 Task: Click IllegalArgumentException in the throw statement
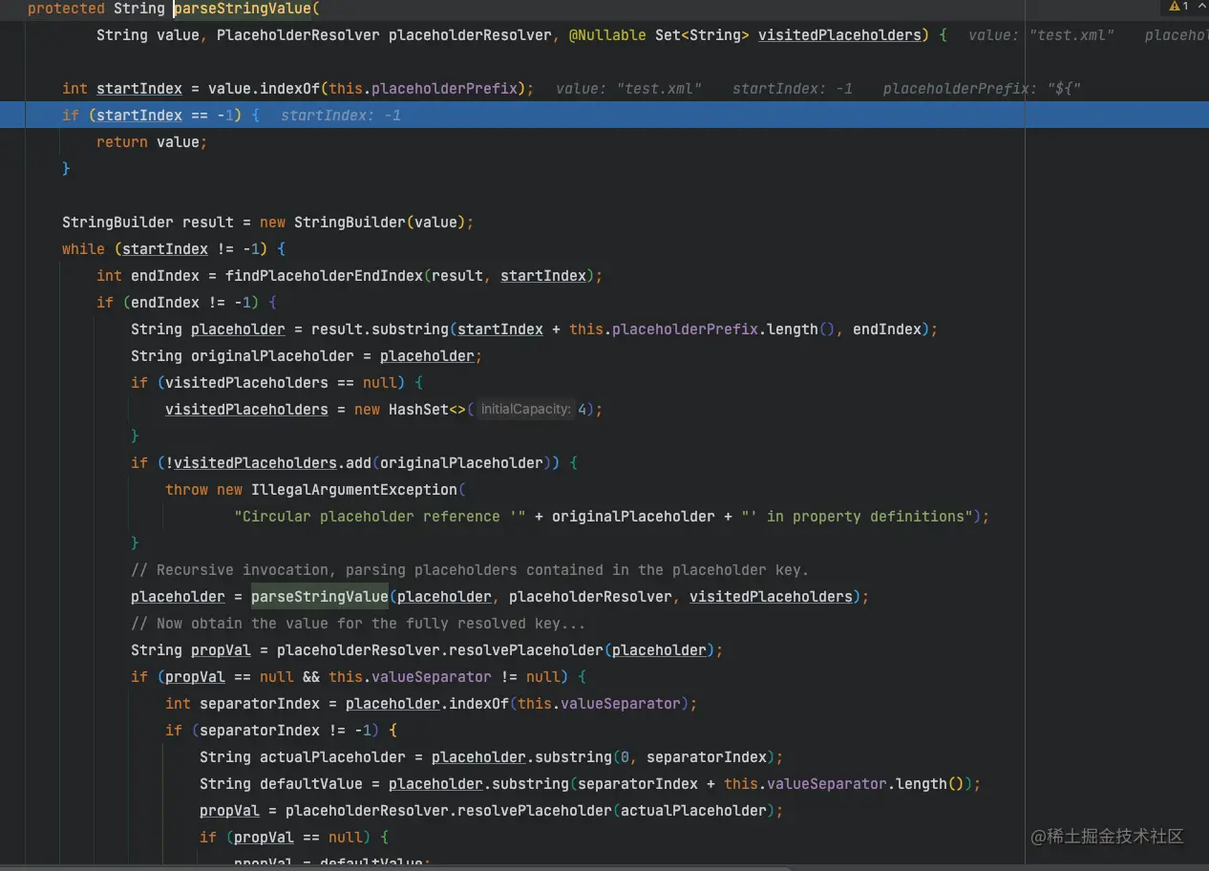click(x=354, y=489)
